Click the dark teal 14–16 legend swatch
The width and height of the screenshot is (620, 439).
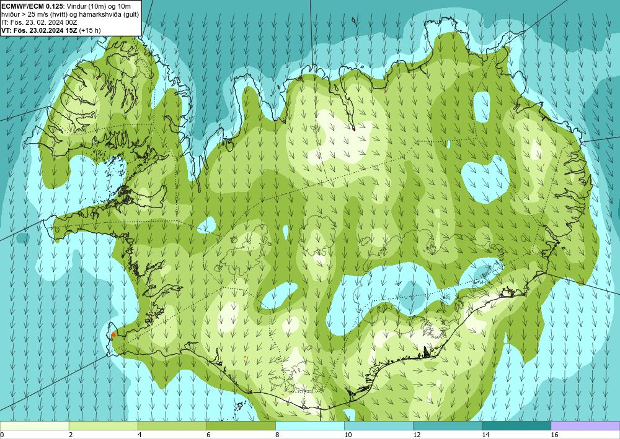(516, 425)
